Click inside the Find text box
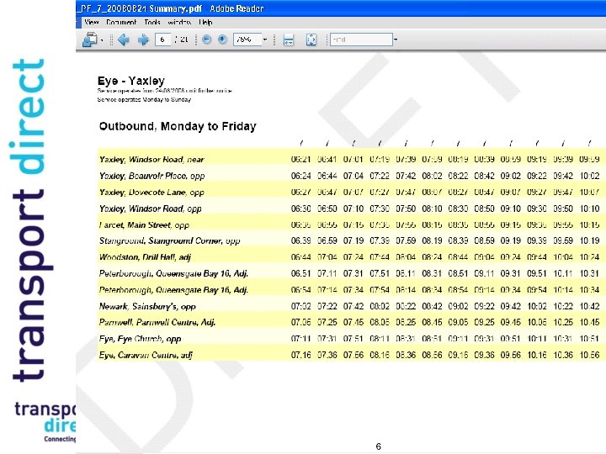The width and height of the screenshot is (606, 454). 361,40
